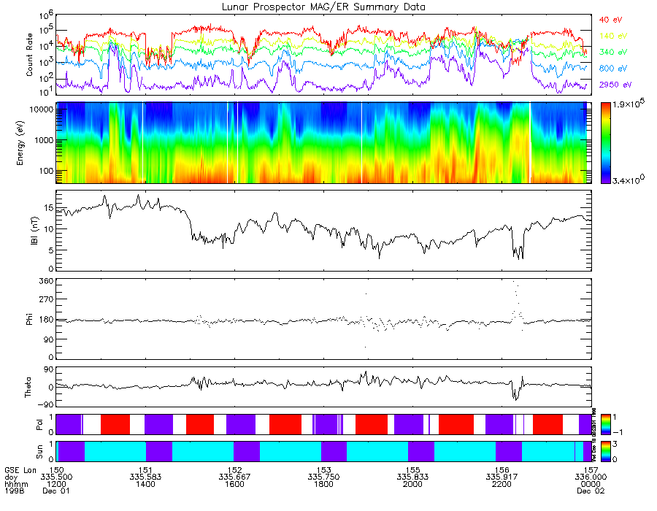Select the red '40 eV' legend entry
This screenshot has height=511, width=657.
pos(610,20)
